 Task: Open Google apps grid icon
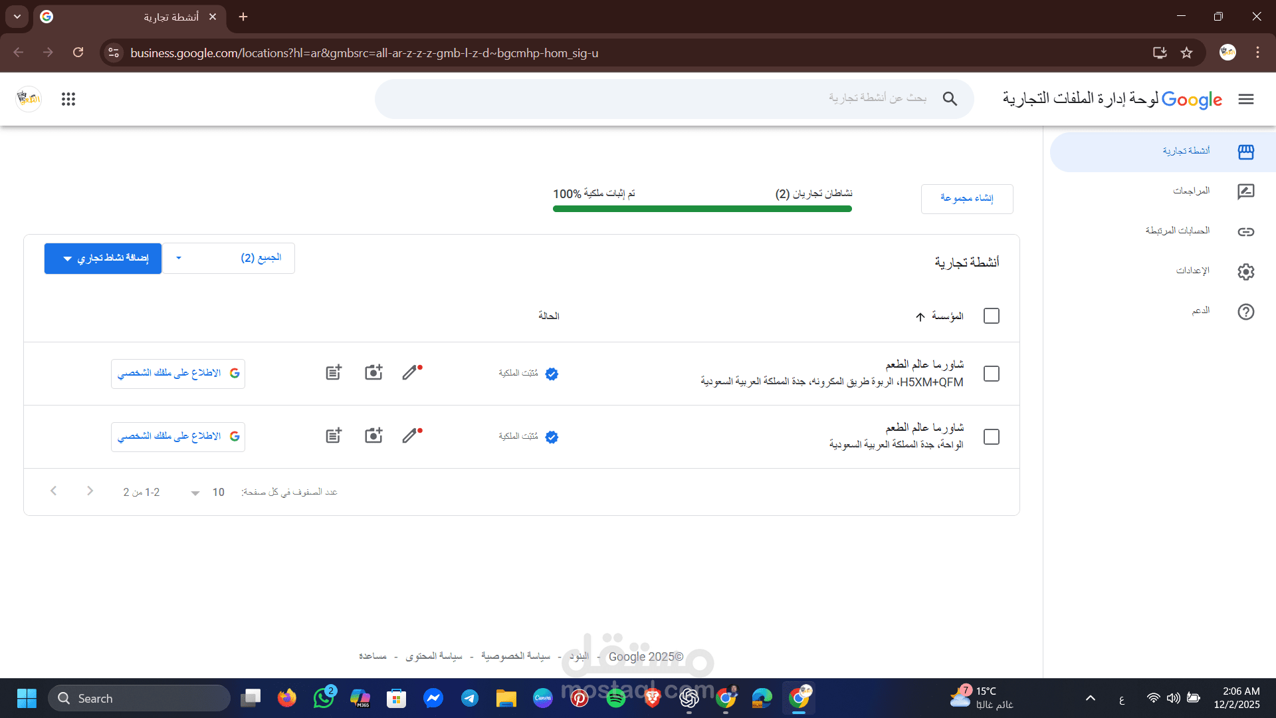click(68, 98)
